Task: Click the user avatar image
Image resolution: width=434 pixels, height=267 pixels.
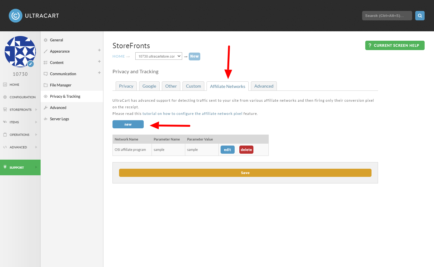Action: coord(20,52)
